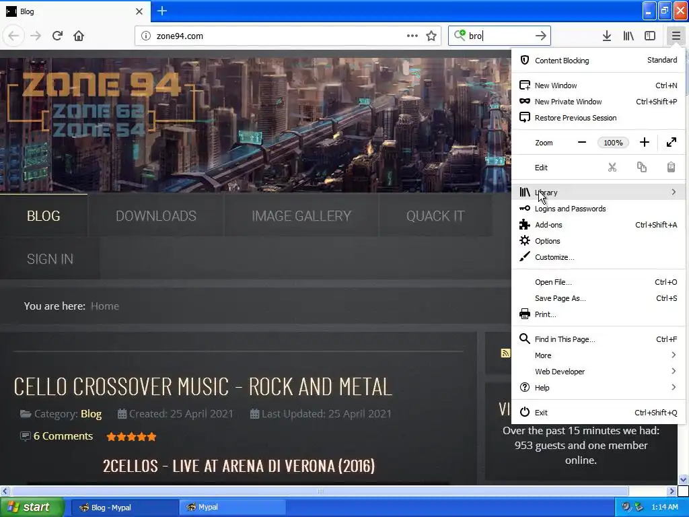Click the Copy icon in Edit row
The height and width of the screenshot is (517, 689).
pos(641,168)
